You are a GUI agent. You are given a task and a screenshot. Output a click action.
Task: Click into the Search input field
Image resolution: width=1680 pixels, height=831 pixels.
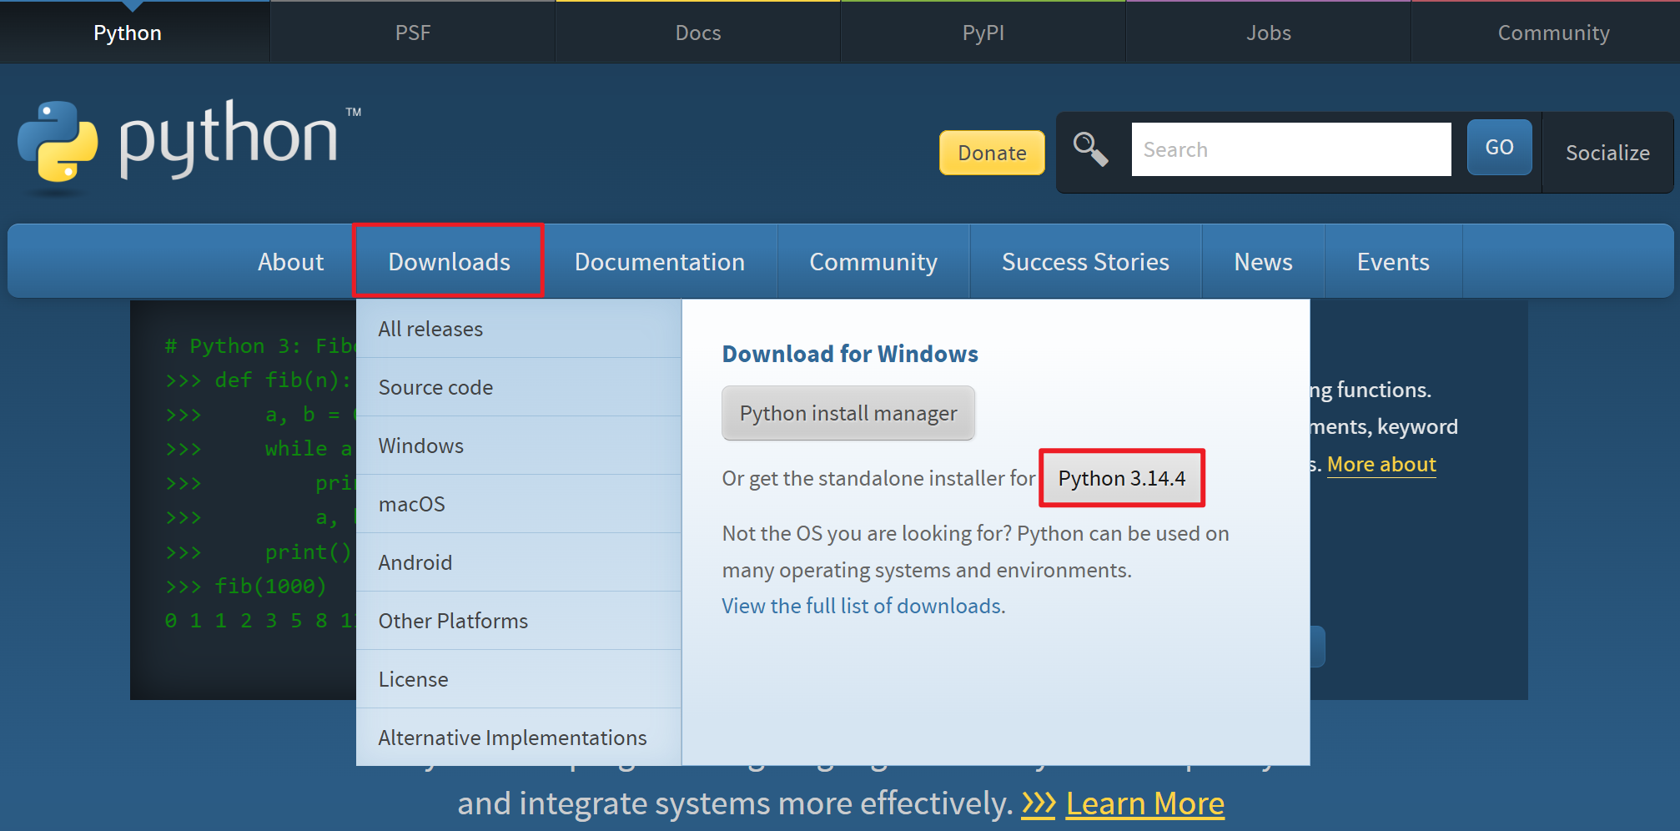tap(1291, 149)
